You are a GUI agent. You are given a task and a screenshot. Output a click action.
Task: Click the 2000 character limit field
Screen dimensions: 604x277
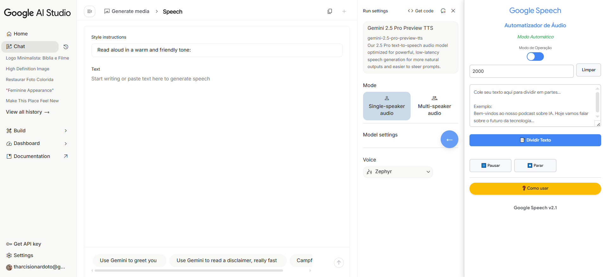521,71
